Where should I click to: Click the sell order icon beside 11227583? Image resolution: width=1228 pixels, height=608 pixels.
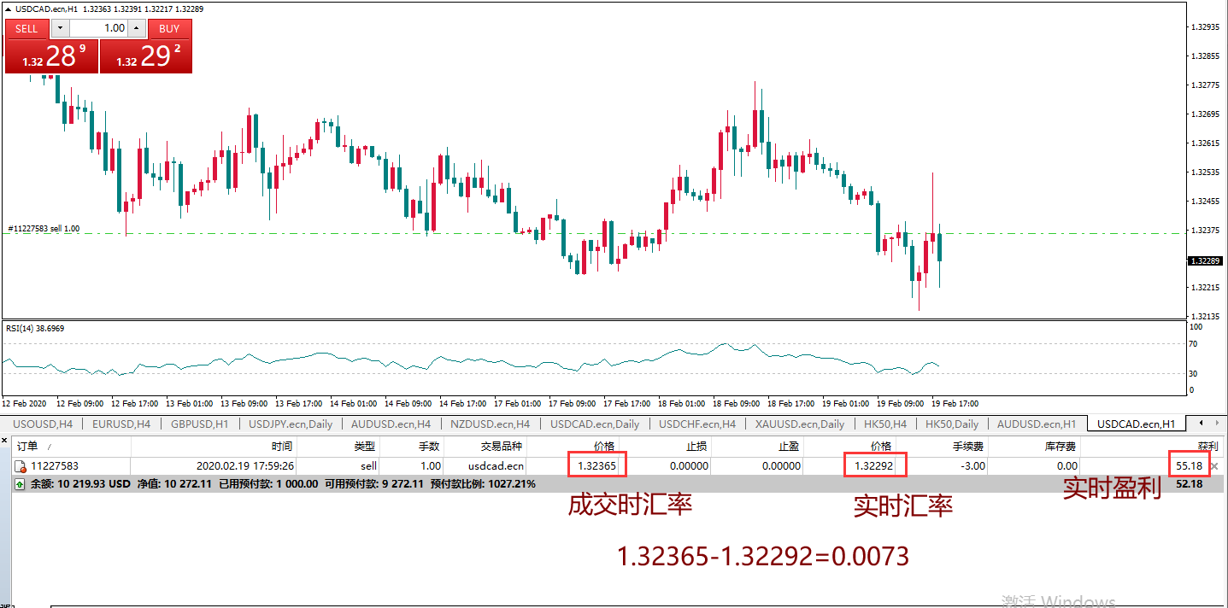pyautogui.click(x=21, y=466)
